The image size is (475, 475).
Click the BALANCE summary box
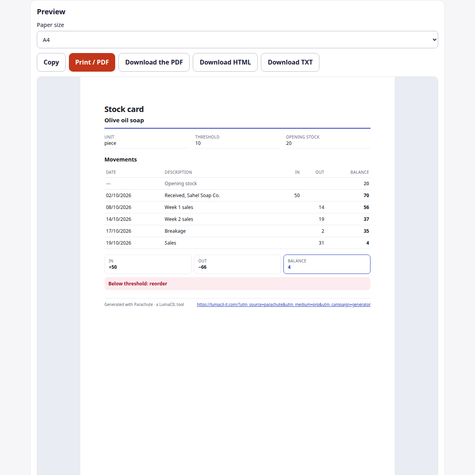tap(327, 264)
